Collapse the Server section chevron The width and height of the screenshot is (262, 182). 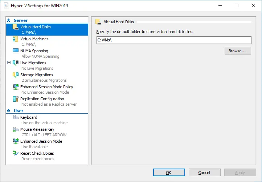(x=9, y=20)
